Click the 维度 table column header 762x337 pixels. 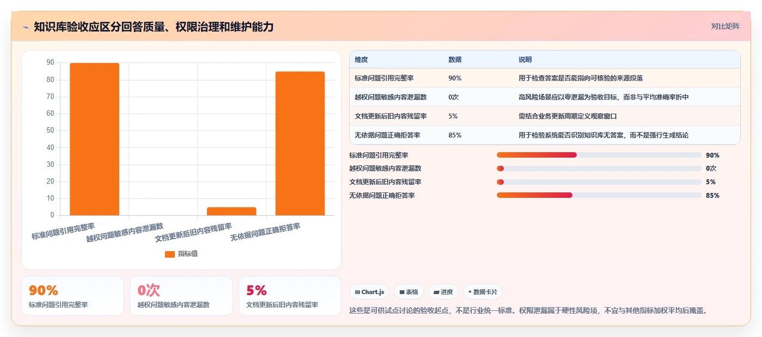click(x=361, y=60)
